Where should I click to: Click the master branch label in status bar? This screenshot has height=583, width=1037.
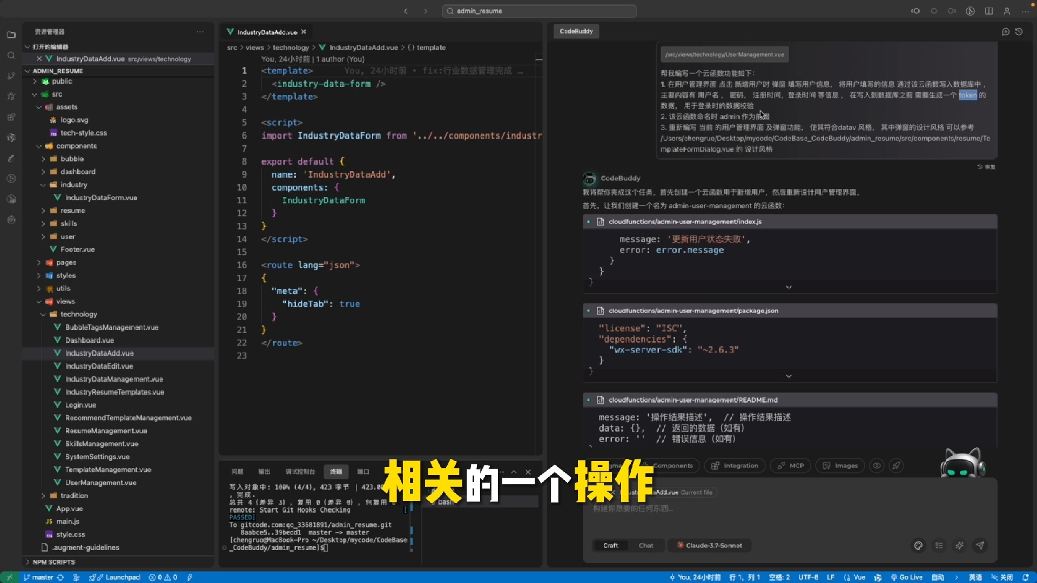tap(42, 577)
